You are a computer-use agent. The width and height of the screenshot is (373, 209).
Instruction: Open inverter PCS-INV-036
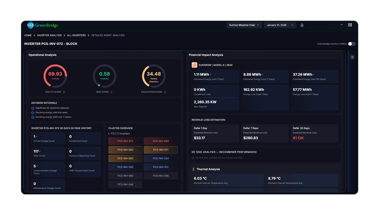tap(161, 176)
